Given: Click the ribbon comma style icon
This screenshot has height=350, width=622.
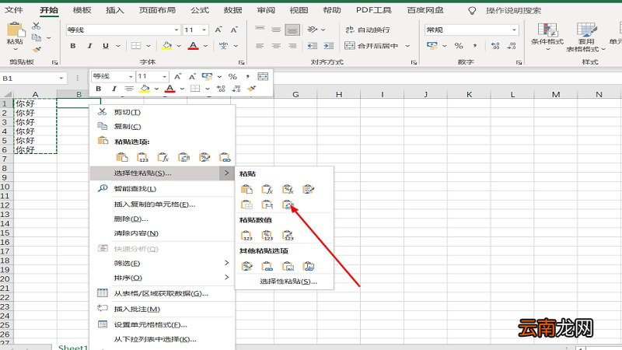Looking at the screenshot, I should pyautogui.click(x=475, y=46).
